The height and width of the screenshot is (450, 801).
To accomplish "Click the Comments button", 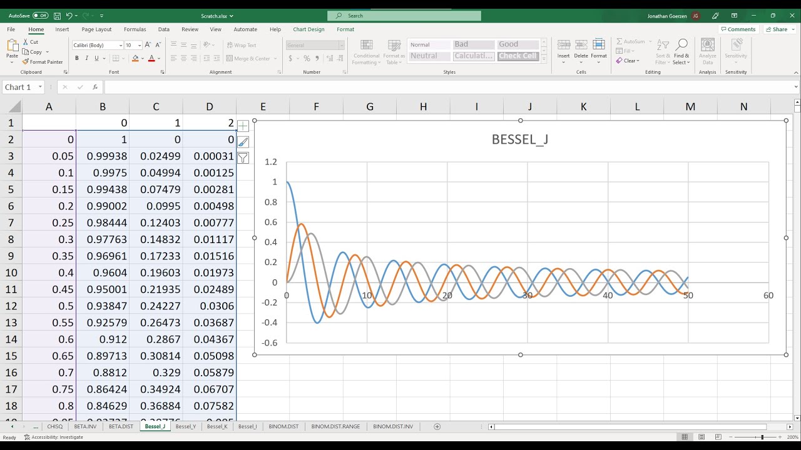I will pos(738,29).
